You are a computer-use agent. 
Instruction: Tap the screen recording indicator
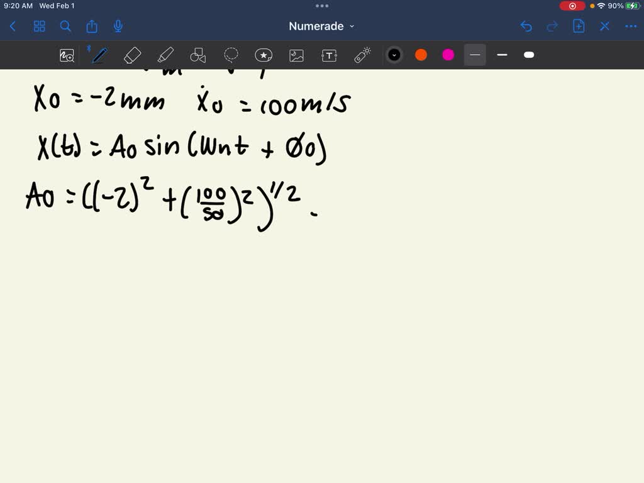pyautogui.click(x=572, y=6)
